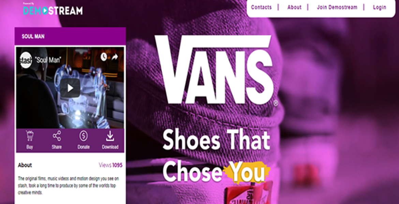The image size is (399, 204).
Task: Click the "Soul Man" video title
Action: click(x=48, y=60)
